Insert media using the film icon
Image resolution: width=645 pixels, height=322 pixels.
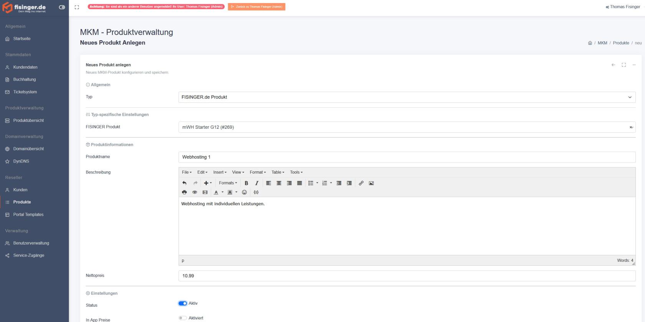click(x=205, y=192)
